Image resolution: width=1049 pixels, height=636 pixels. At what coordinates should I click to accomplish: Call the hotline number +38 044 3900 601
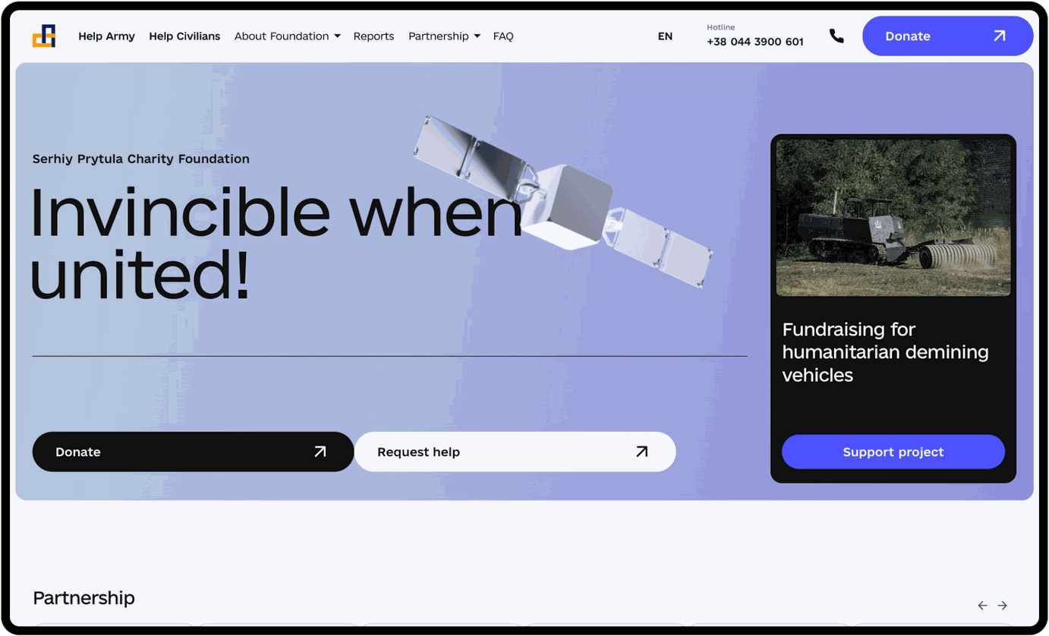[x=754, y=42]
